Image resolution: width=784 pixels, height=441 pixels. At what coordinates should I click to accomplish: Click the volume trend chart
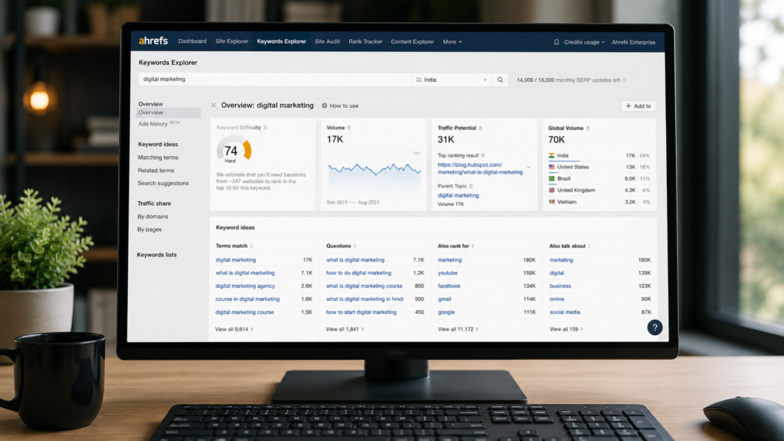[x=374, y=172]
